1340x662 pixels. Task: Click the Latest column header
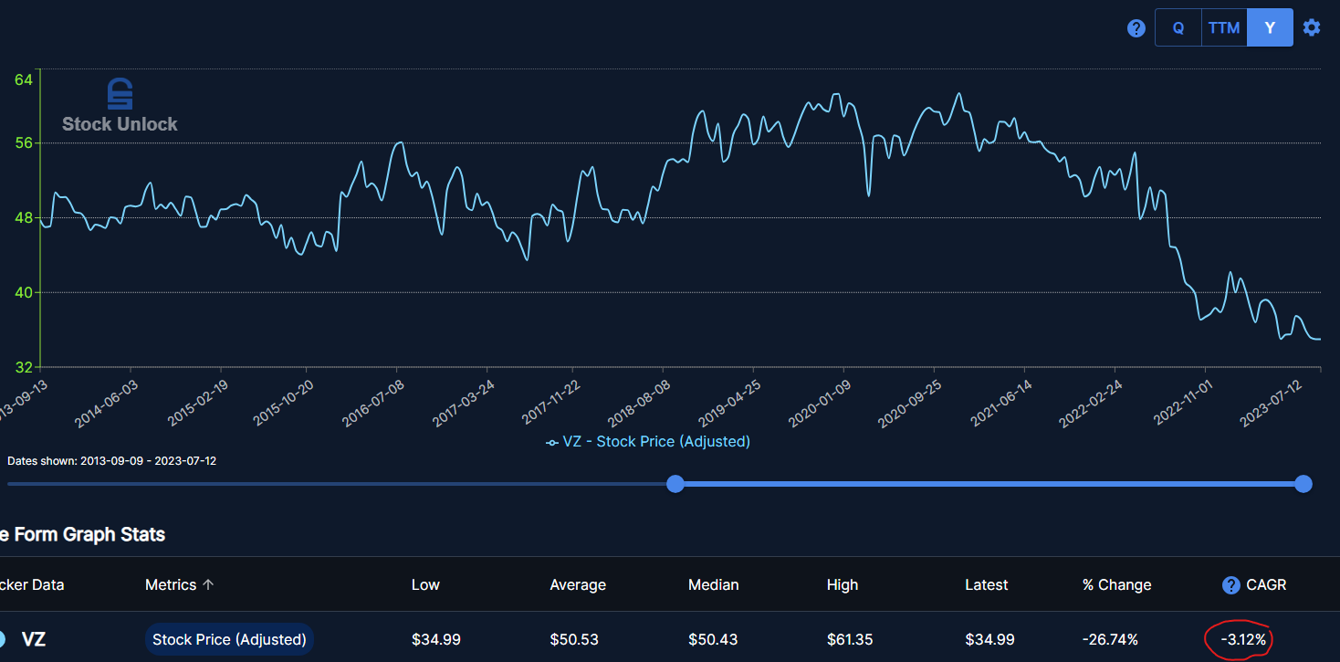(x=987, y=584)
